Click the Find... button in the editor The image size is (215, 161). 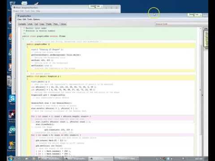[56, 24]
